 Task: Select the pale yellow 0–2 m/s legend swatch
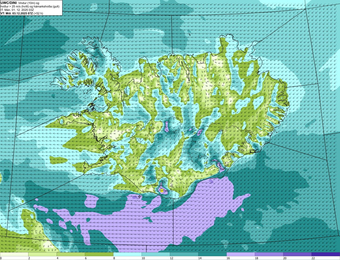(14, 254)
